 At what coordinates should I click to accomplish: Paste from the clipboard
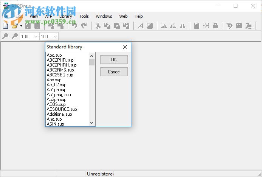coord(116,26)
